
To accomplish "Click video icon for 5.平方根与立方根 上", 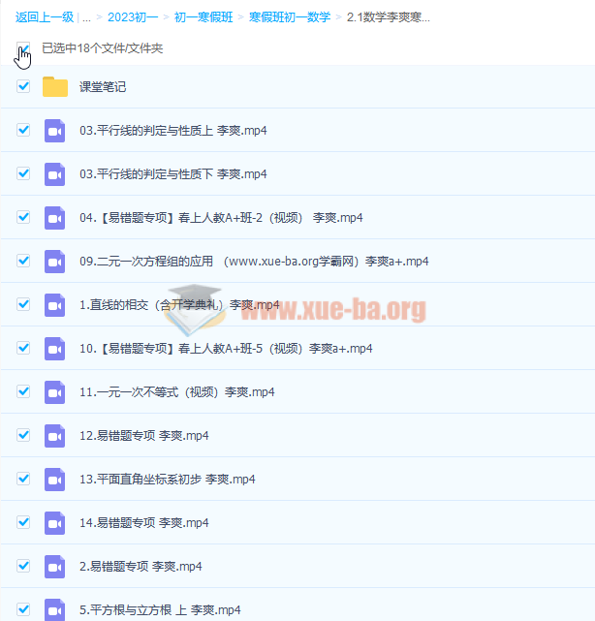I will 55,610.
